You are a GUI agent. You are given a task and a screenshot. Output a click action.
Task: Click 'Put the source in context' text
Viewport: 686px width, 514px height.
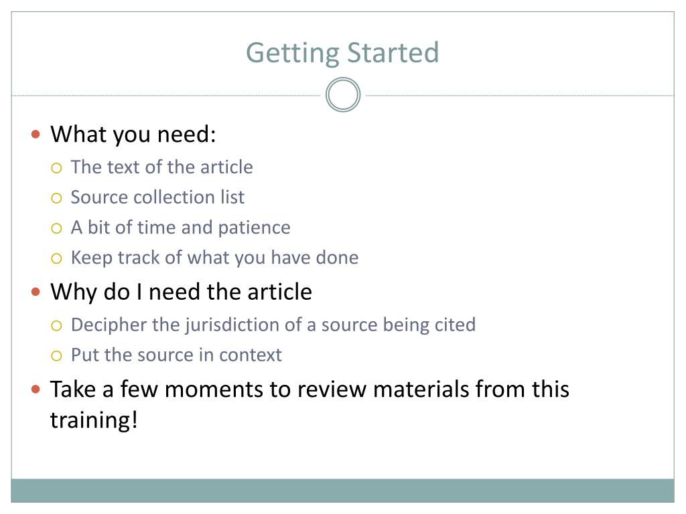[176, 355]
